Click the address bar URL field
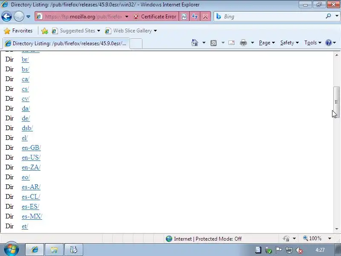 pyautogui.click(x=83, y=17)
